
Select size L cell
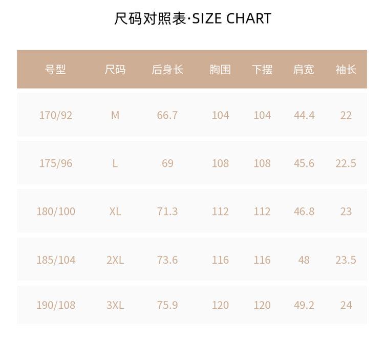pos(115,163)
